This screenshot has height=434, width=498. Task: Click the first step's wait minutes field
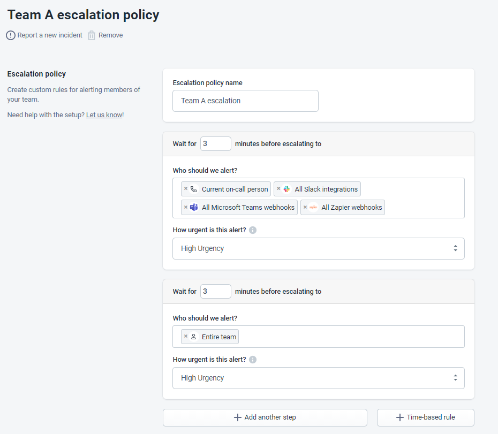coord(215,143)
